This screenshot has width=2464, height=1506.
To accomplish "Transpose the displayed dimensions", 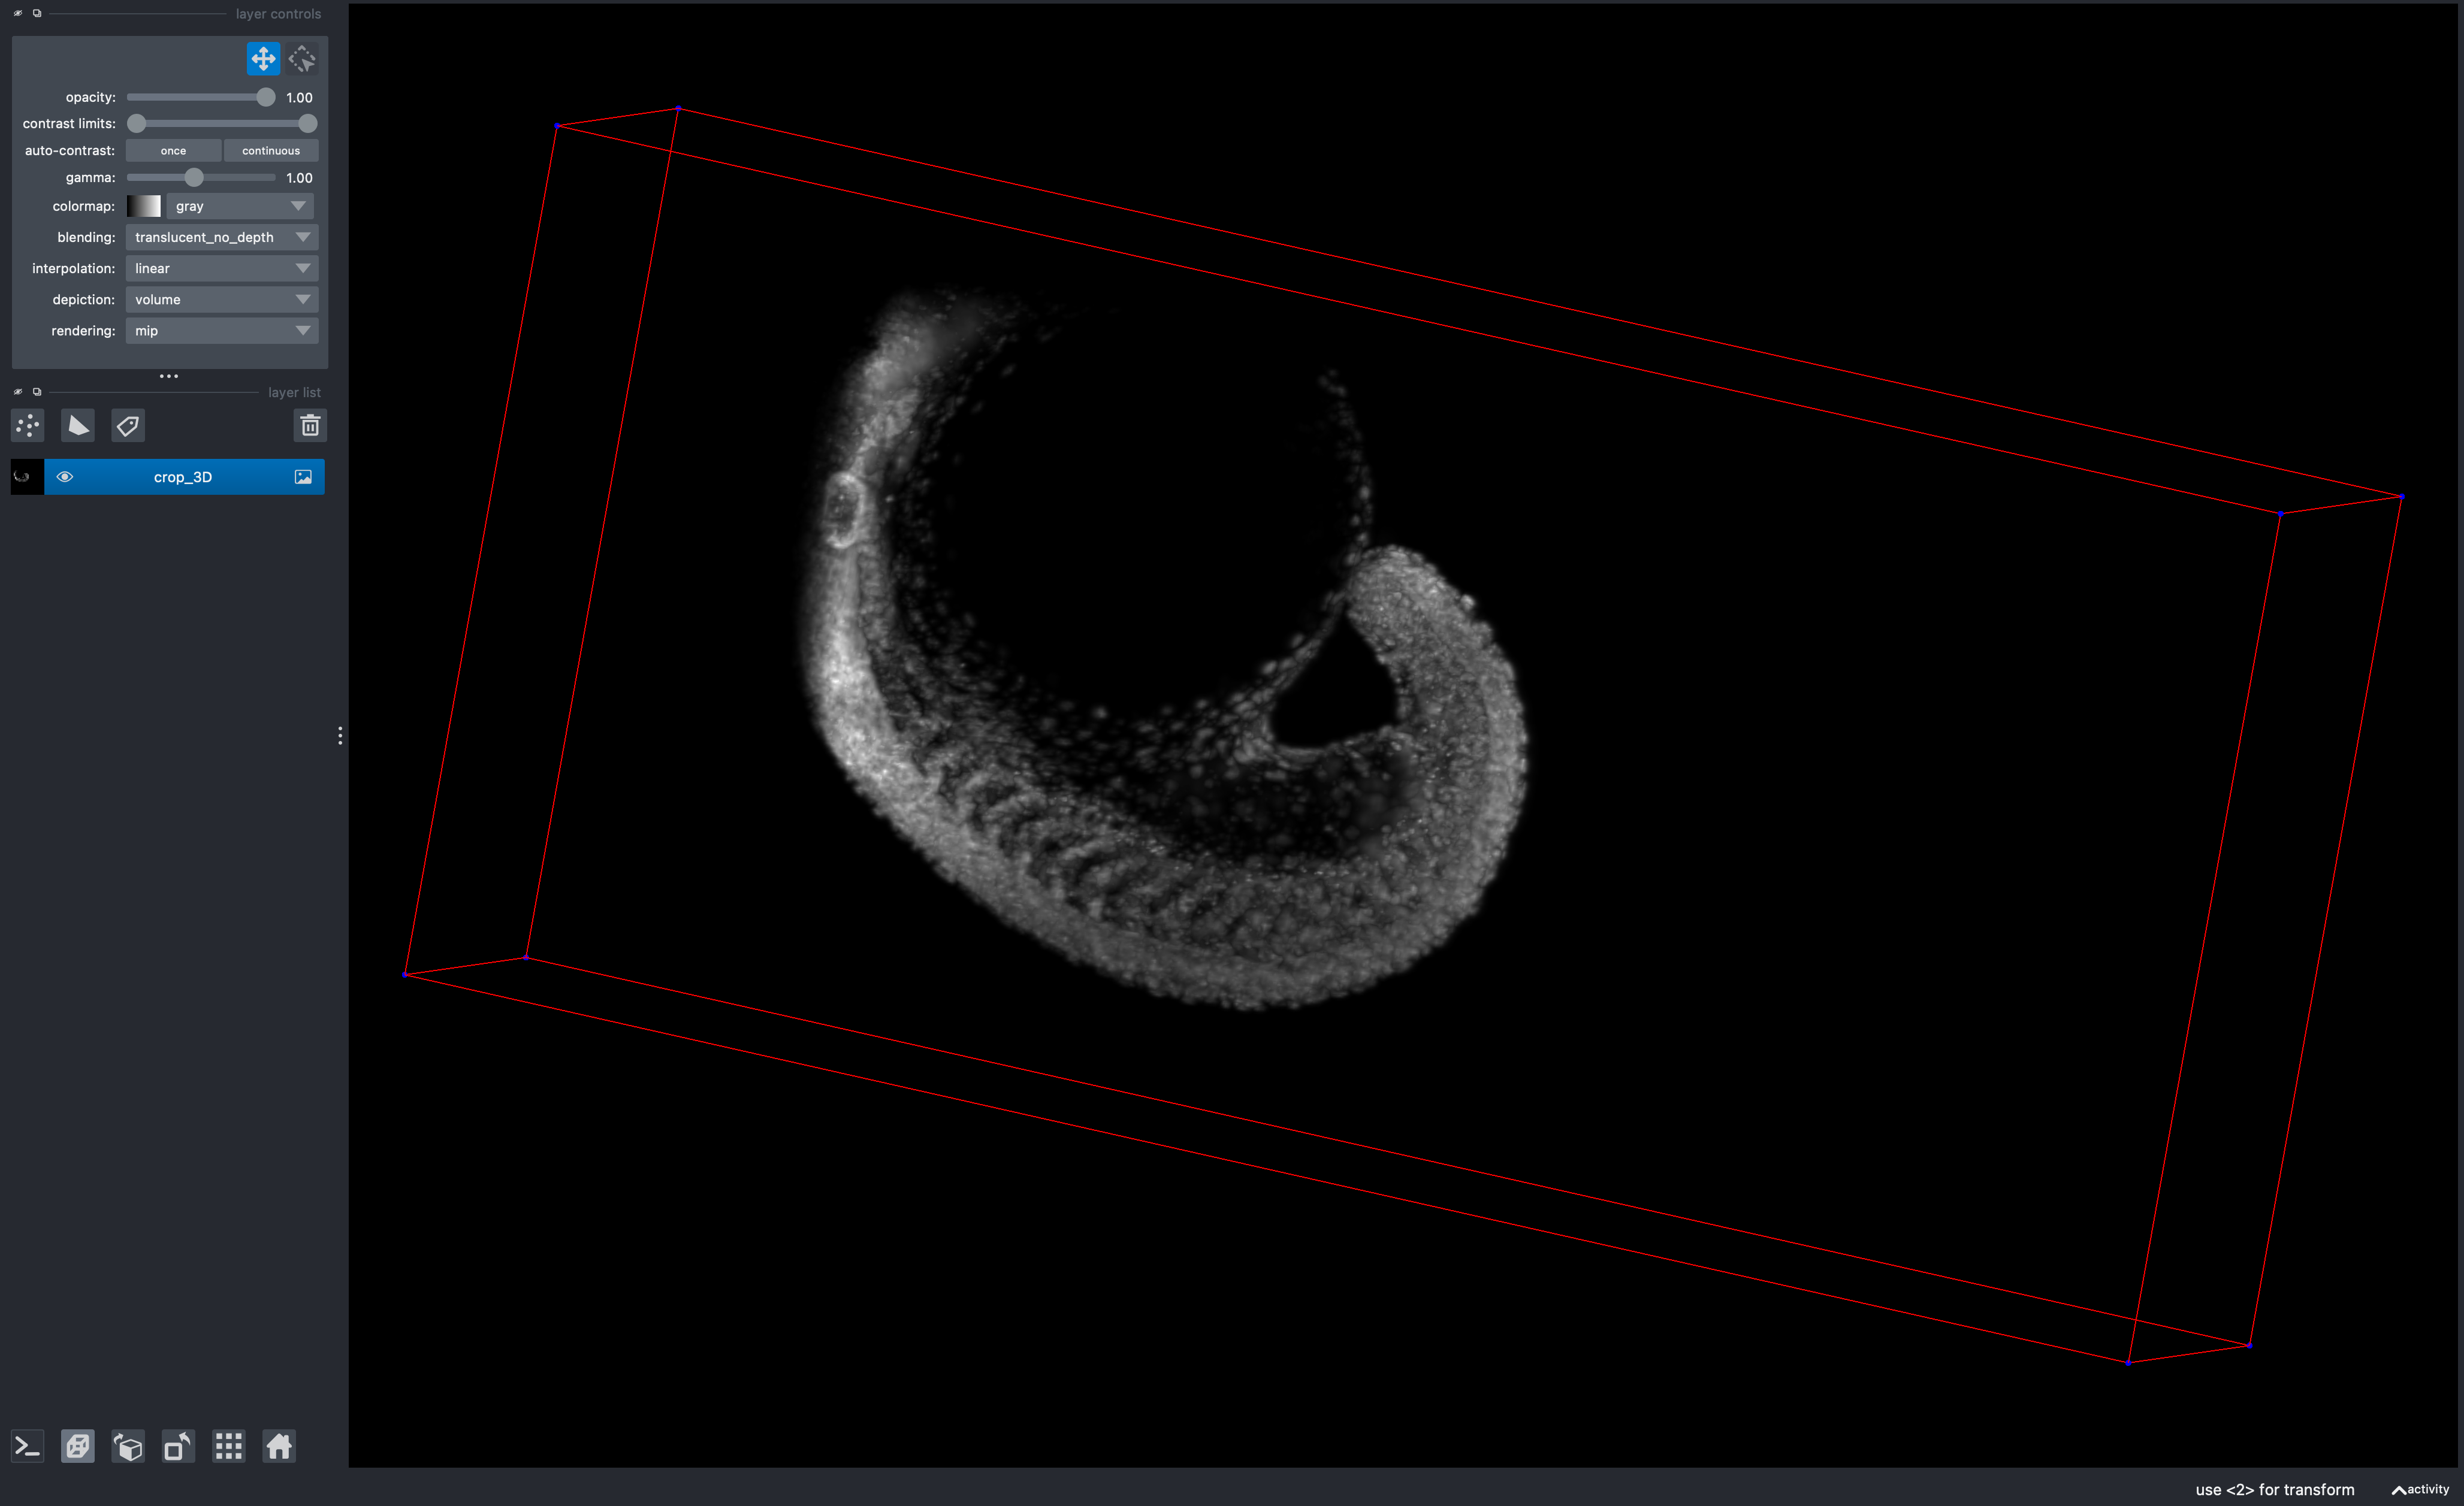I will [178, 1446].
